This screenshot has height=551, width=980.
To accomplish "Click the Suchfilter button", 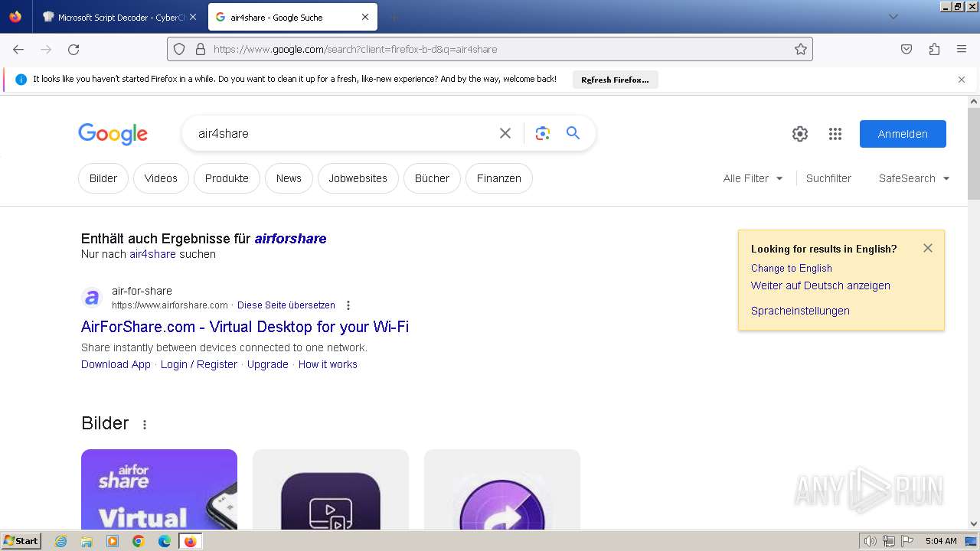I will point(828,178).
